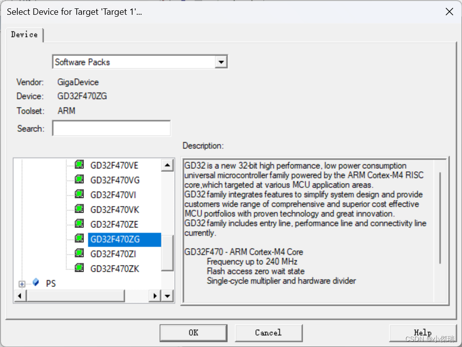Select the GD32F470VG device
The width and height of the screenshot is (462, 347).
click(115, 180)
